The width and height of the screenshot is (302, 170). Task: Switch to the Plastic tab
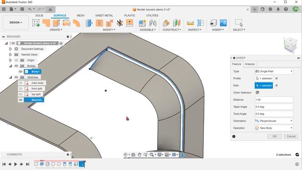(130, 16)
